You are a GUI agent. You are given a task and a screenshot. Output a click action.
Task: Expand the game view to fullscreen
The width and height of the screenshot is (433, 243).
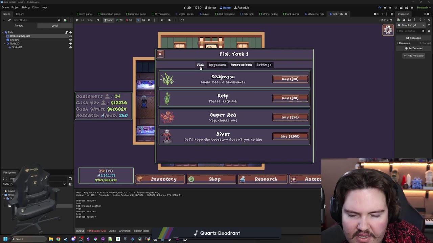[182, 20]
